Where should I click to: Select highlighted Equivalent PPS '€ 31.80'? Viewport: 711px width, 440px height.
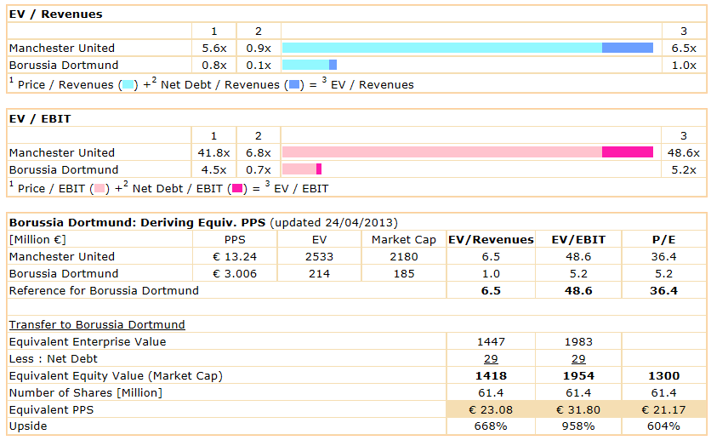[x=578, y=410]
